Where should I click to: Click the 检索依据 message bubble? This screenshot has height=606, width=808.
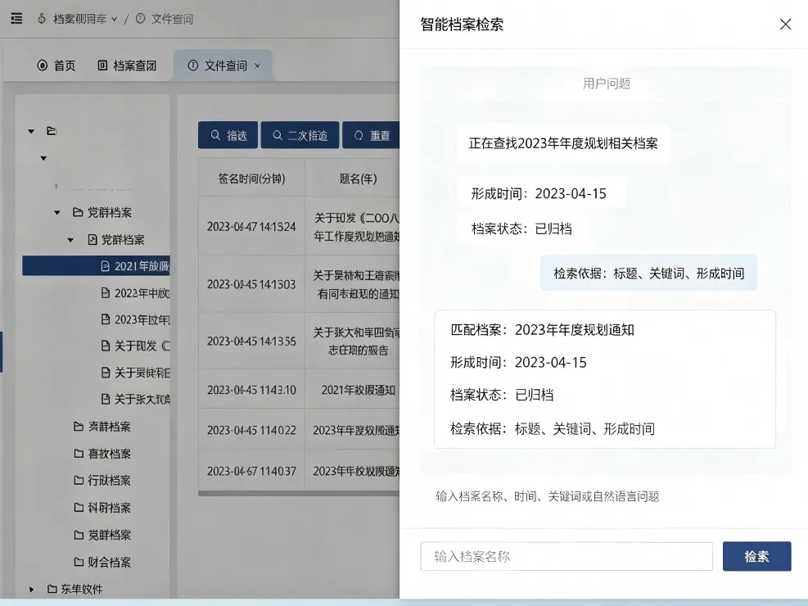coord(648,274)
